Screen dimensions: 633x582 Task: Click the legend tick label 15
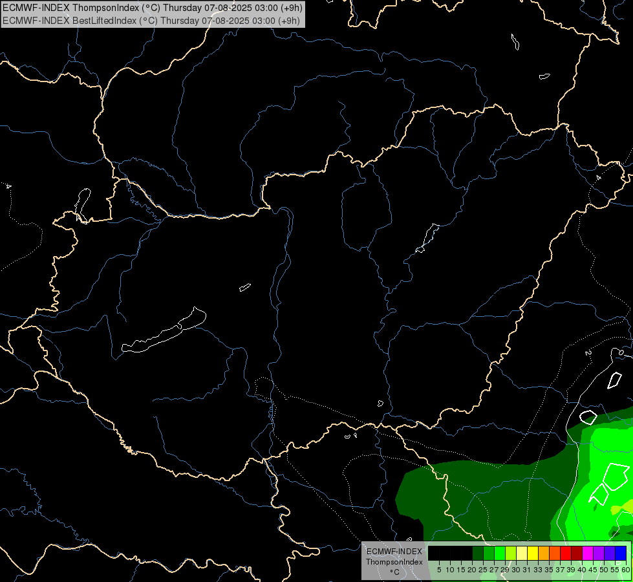point(461,570)
